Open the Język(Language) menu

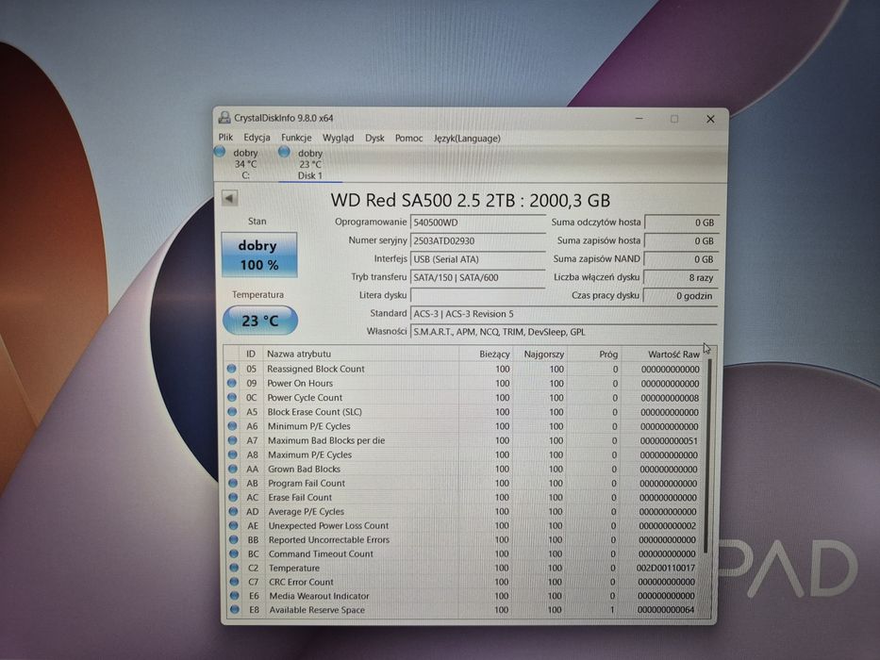[x=466, y=138]
